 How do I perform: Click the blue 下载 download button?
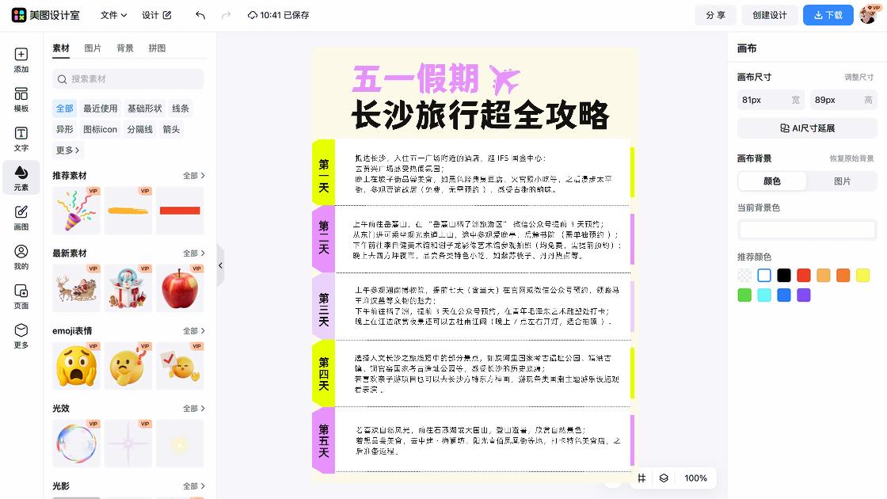click(x=828, y=15)
